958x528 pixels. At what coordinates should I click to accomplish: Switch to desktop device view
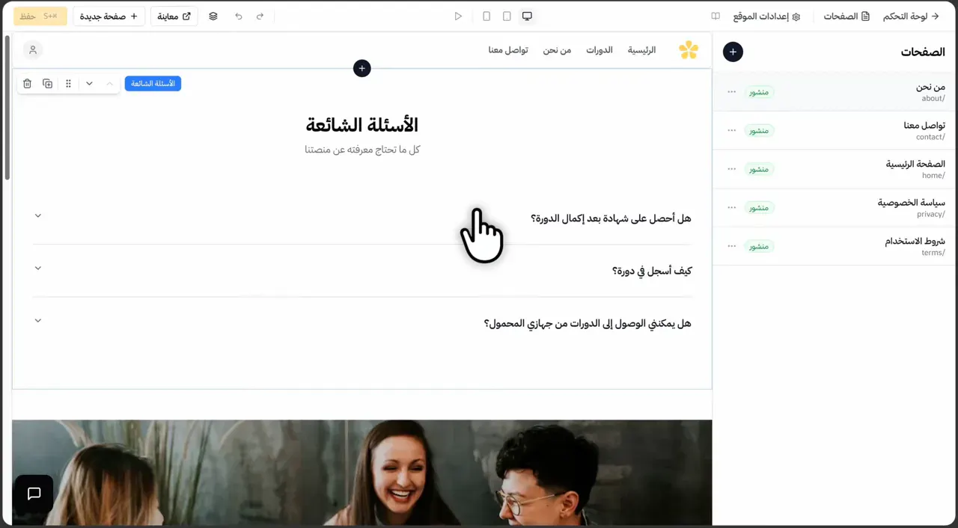[x=527, y=16]
